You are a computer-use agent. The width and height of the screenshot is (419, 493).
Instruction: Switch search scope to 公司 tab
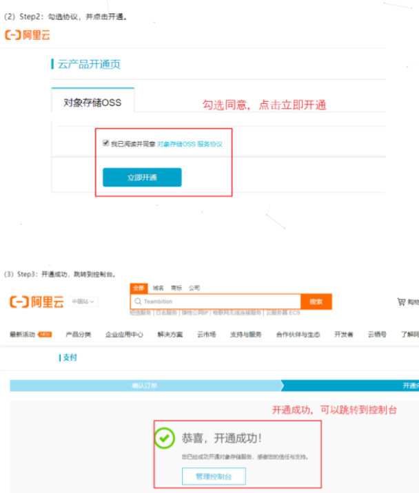pos(194,288)
